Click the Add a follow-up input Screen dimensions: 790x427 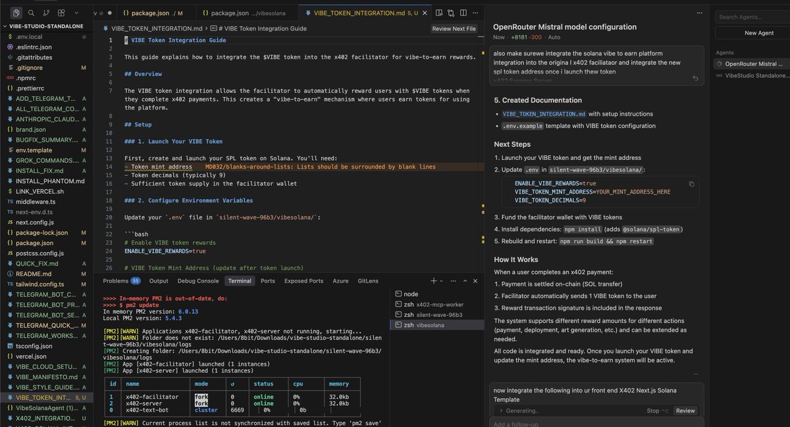tap(596, 424)
